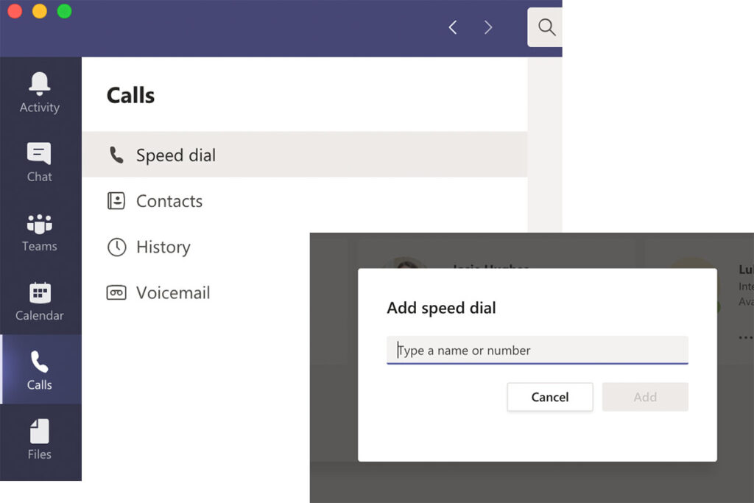754x503 pixels.
Task: Click the Voicemail icon
Action: (x=116, y=292)
